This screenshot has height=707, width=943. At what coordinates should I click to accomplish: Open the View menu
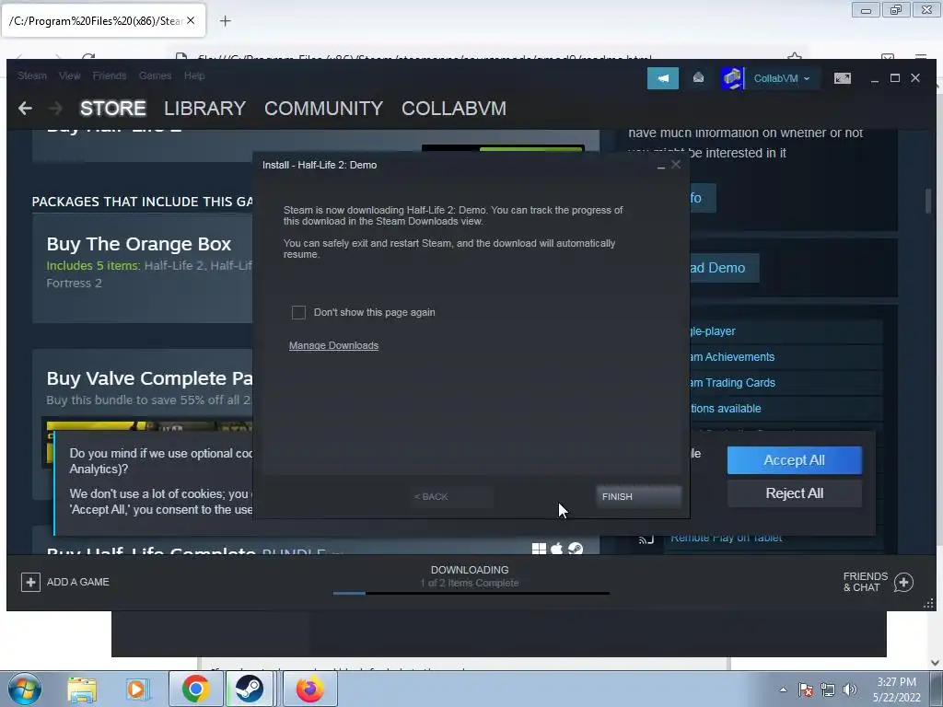point(69,75)
